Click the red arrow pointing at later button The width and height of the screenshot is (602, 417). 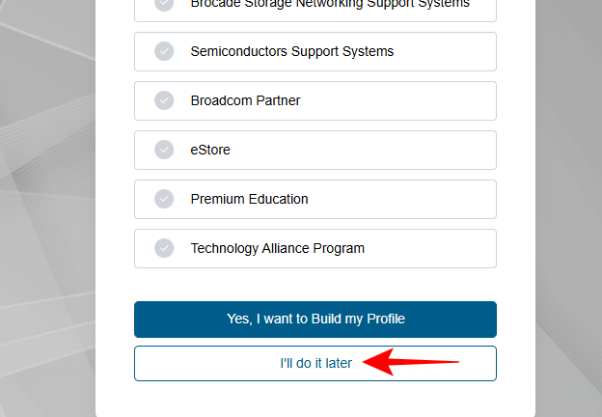pos(415,363)
